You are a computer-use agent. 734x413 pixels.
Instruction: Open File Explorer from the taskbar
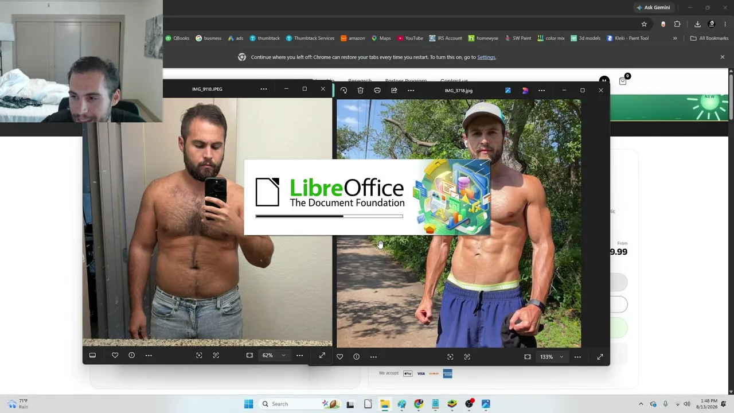[x=385, y=404]
